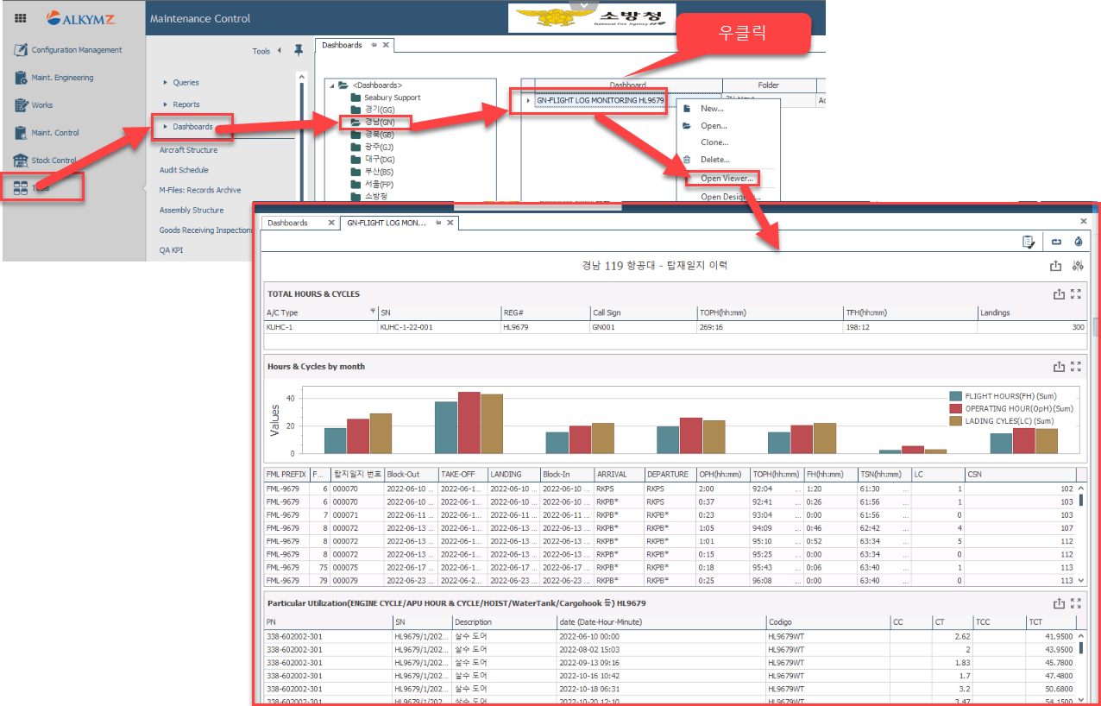The width and height of the screenshot is (1101, 706).
Task: Select the 경남(GN) dashboard folder
Action: [379, 123]
